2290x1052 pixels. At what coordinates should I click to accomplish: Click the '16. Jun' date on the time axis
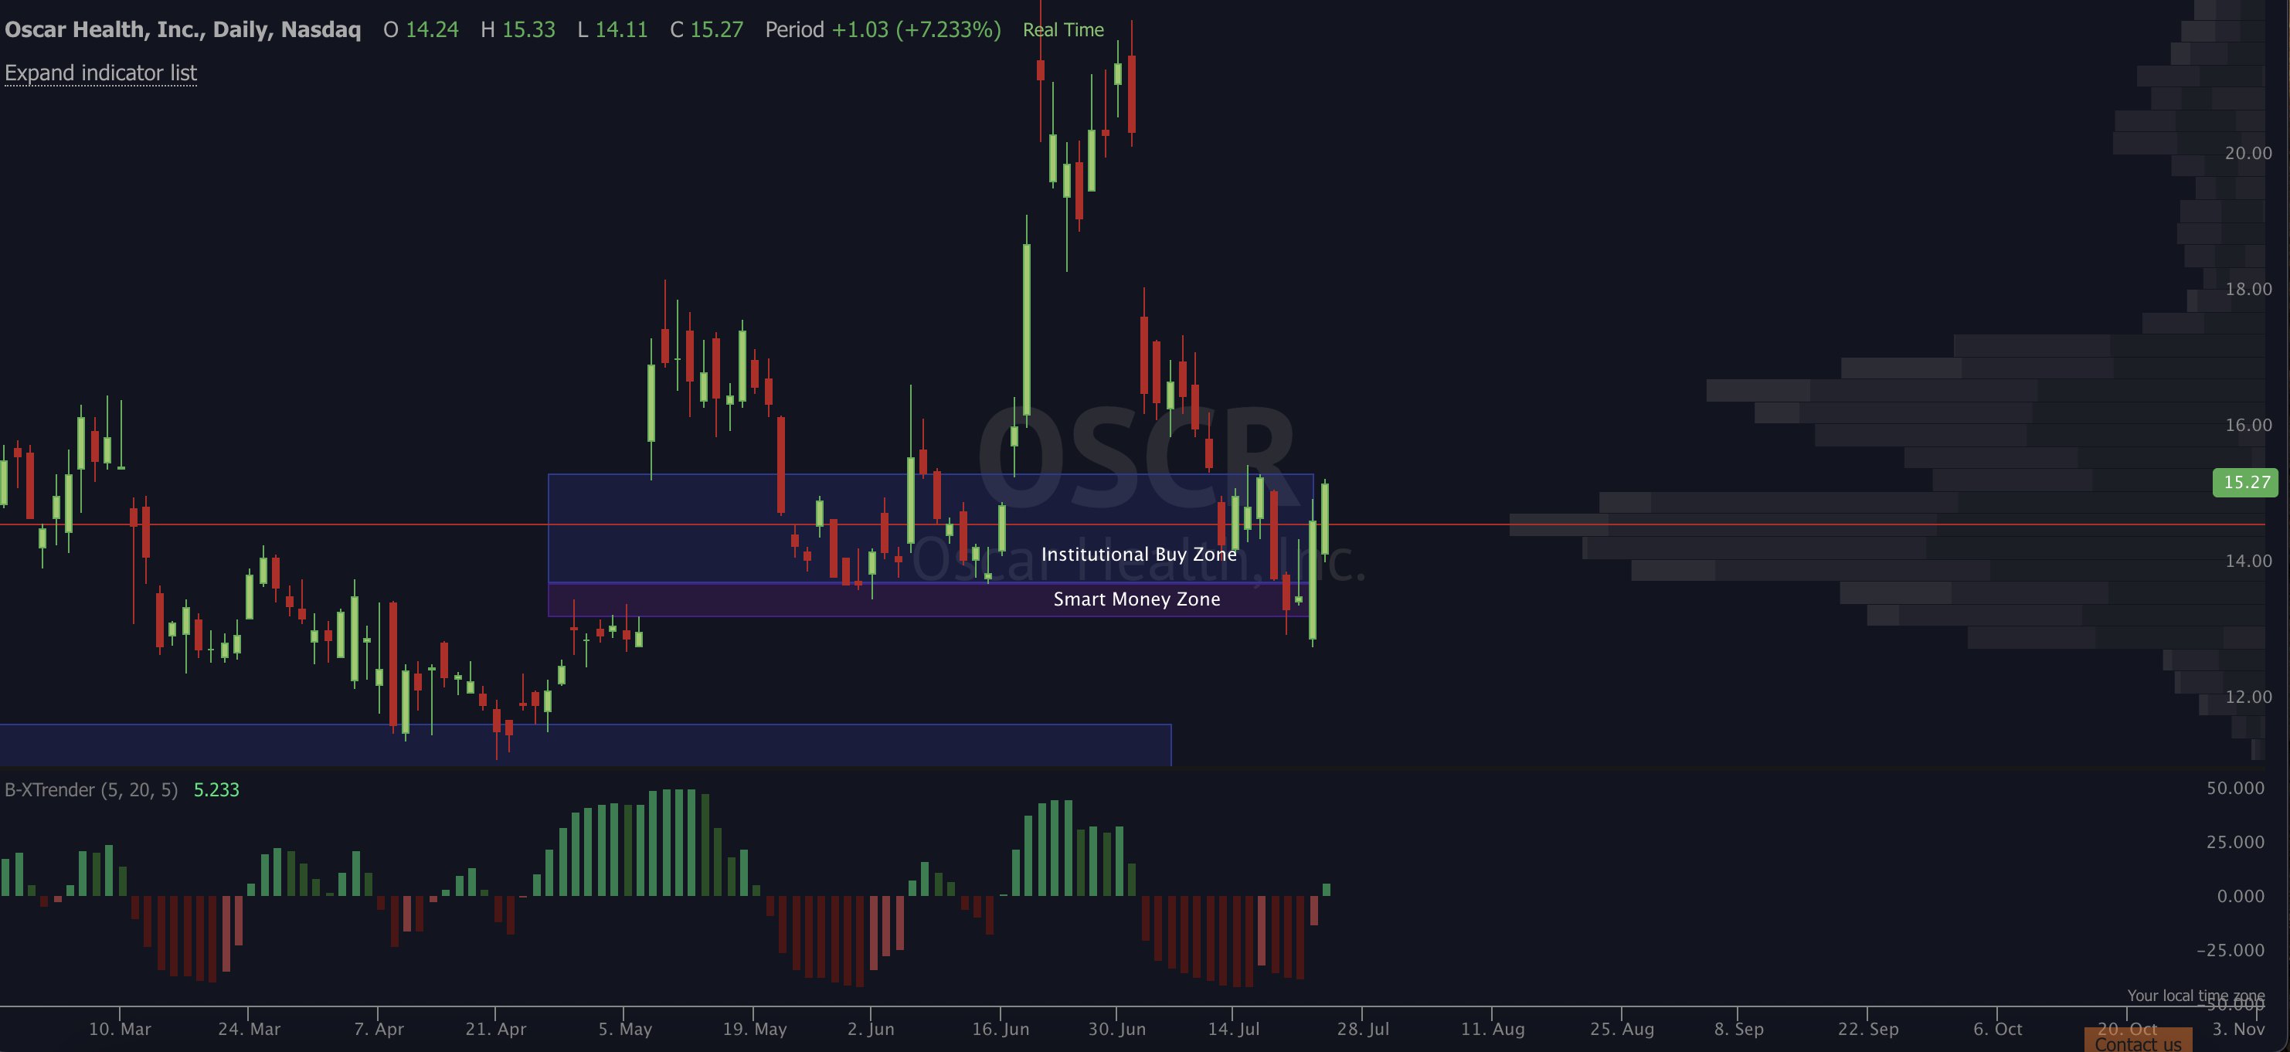(1001, 1029)
